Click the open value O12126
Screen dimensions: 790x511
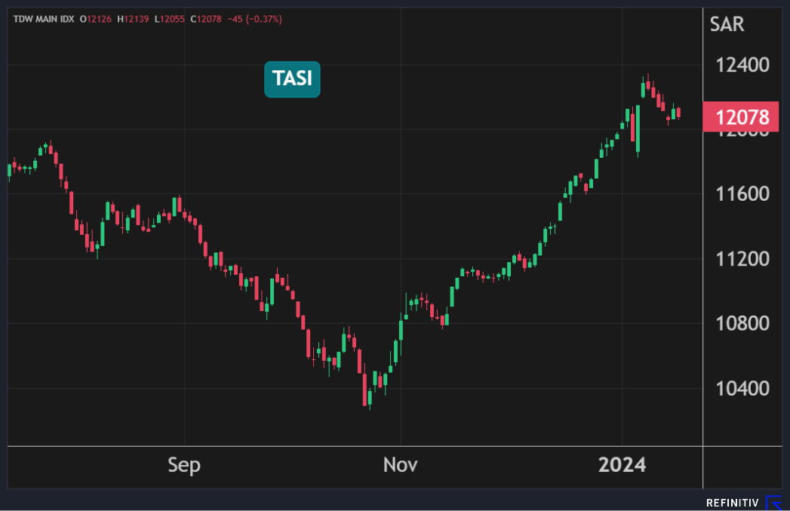(x=94, y=19)
